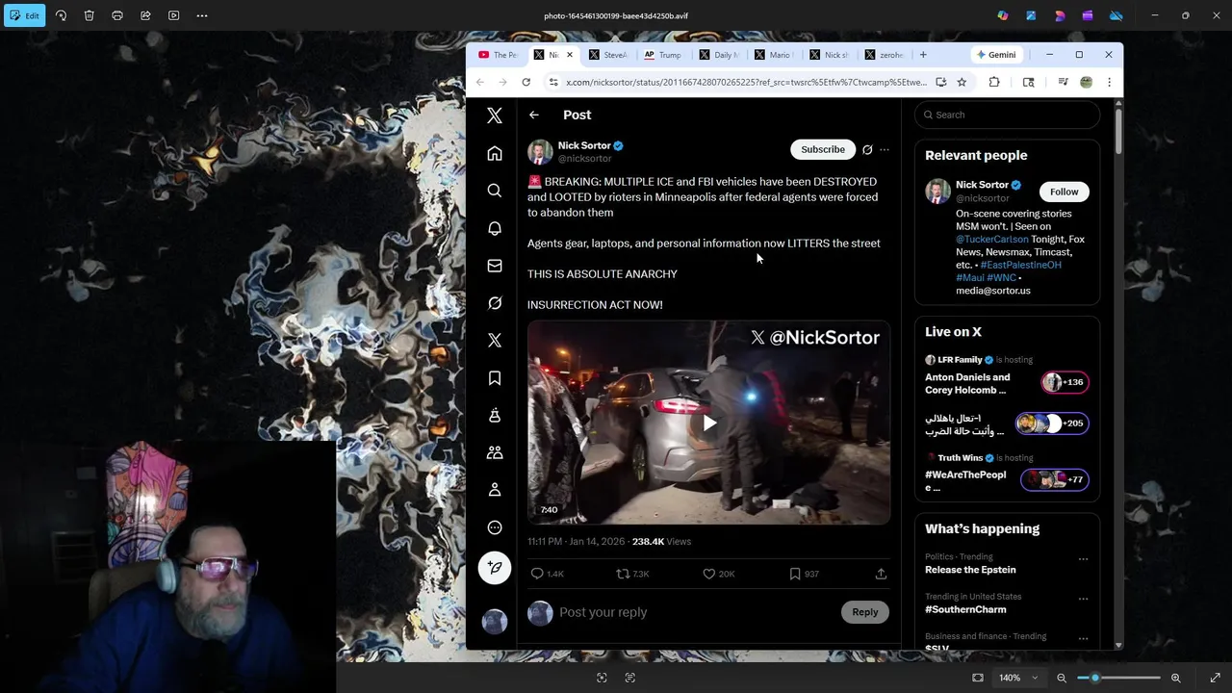Image resolution: width=1232 pixels, height=693 pixels.
Task: Open Profile icon in X sidebar
Action: [495, 490]
